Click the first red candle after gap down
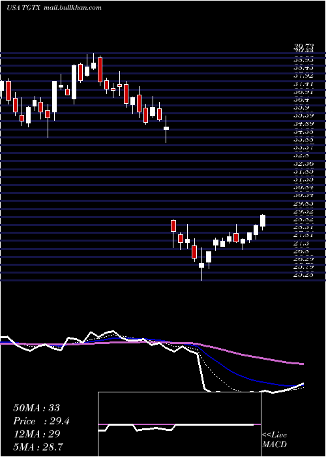Image resolution: width=326 pixels, height=457 pixels. (x=173, y=226)
